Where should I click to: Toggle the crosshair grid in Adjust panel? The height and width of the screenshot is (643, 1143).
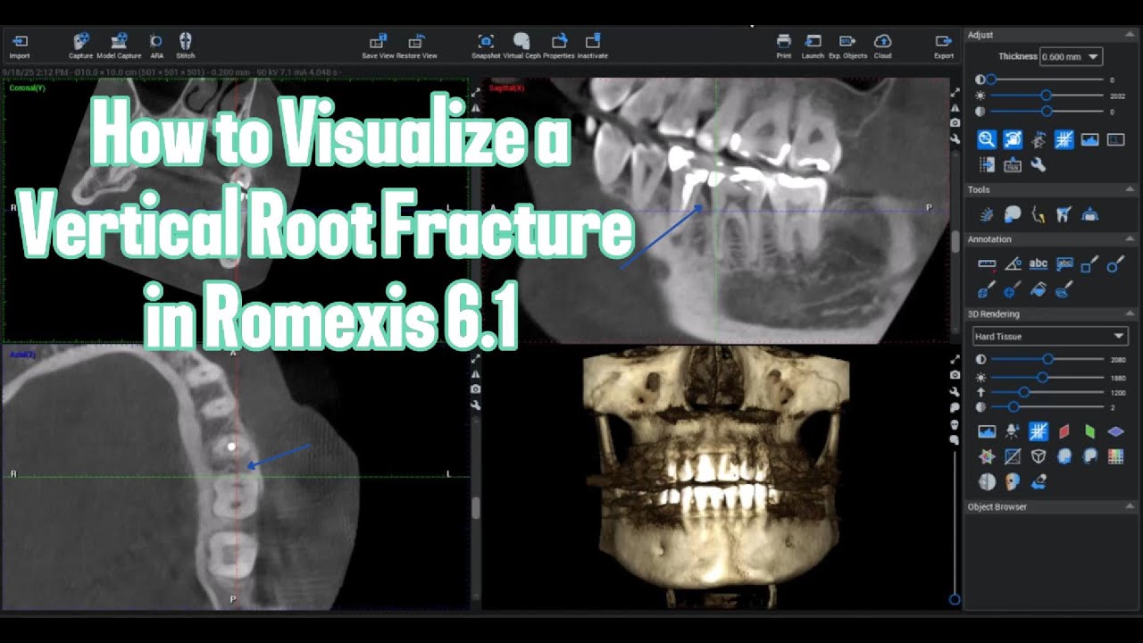point(1064,139)
